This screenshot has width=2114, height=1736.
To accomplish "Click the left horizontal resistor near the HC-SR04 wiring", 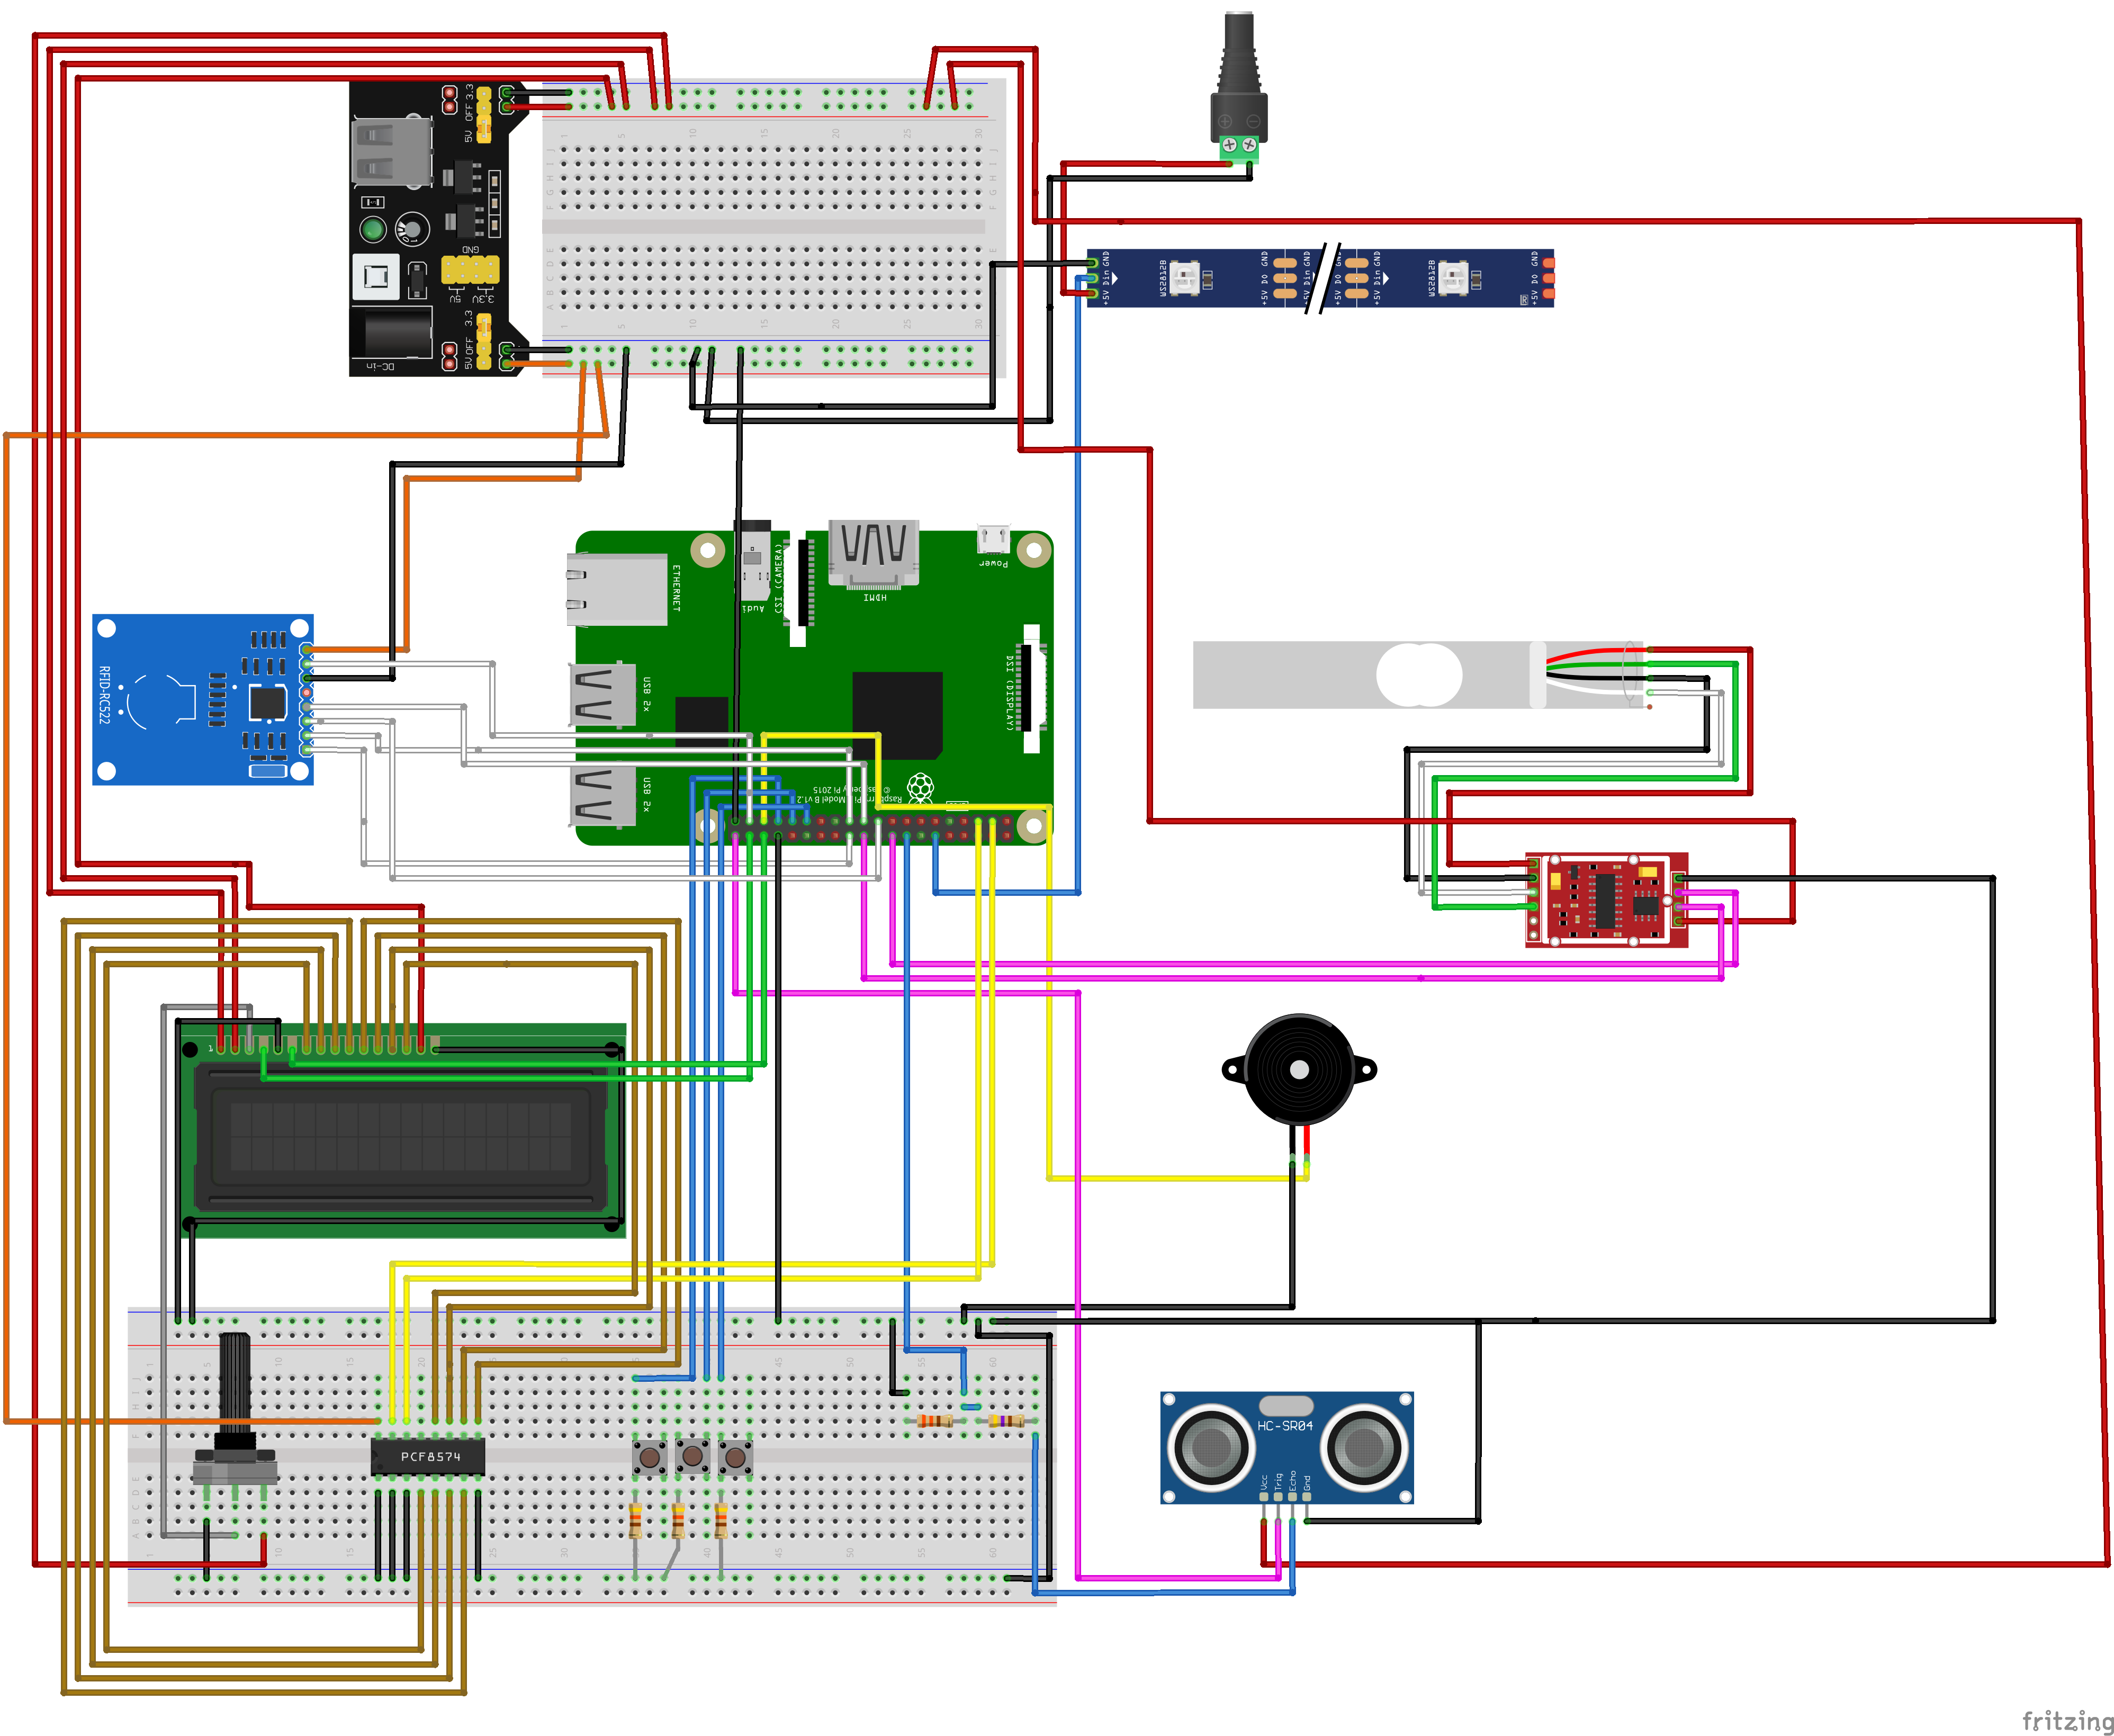I will [935, 1421].
